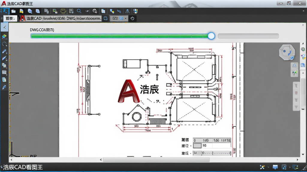This screenshot has height=172, width=307.
Task: Click the blue monitor icon in status bar
Action: [x=275, y=167]
